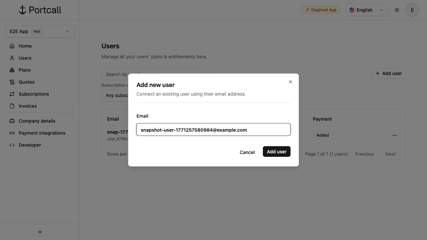Image resolution: width=427 pixels, height=240 pixels.
Task: Toggle the light/dark theme sun icon
Action: point(397,10)
